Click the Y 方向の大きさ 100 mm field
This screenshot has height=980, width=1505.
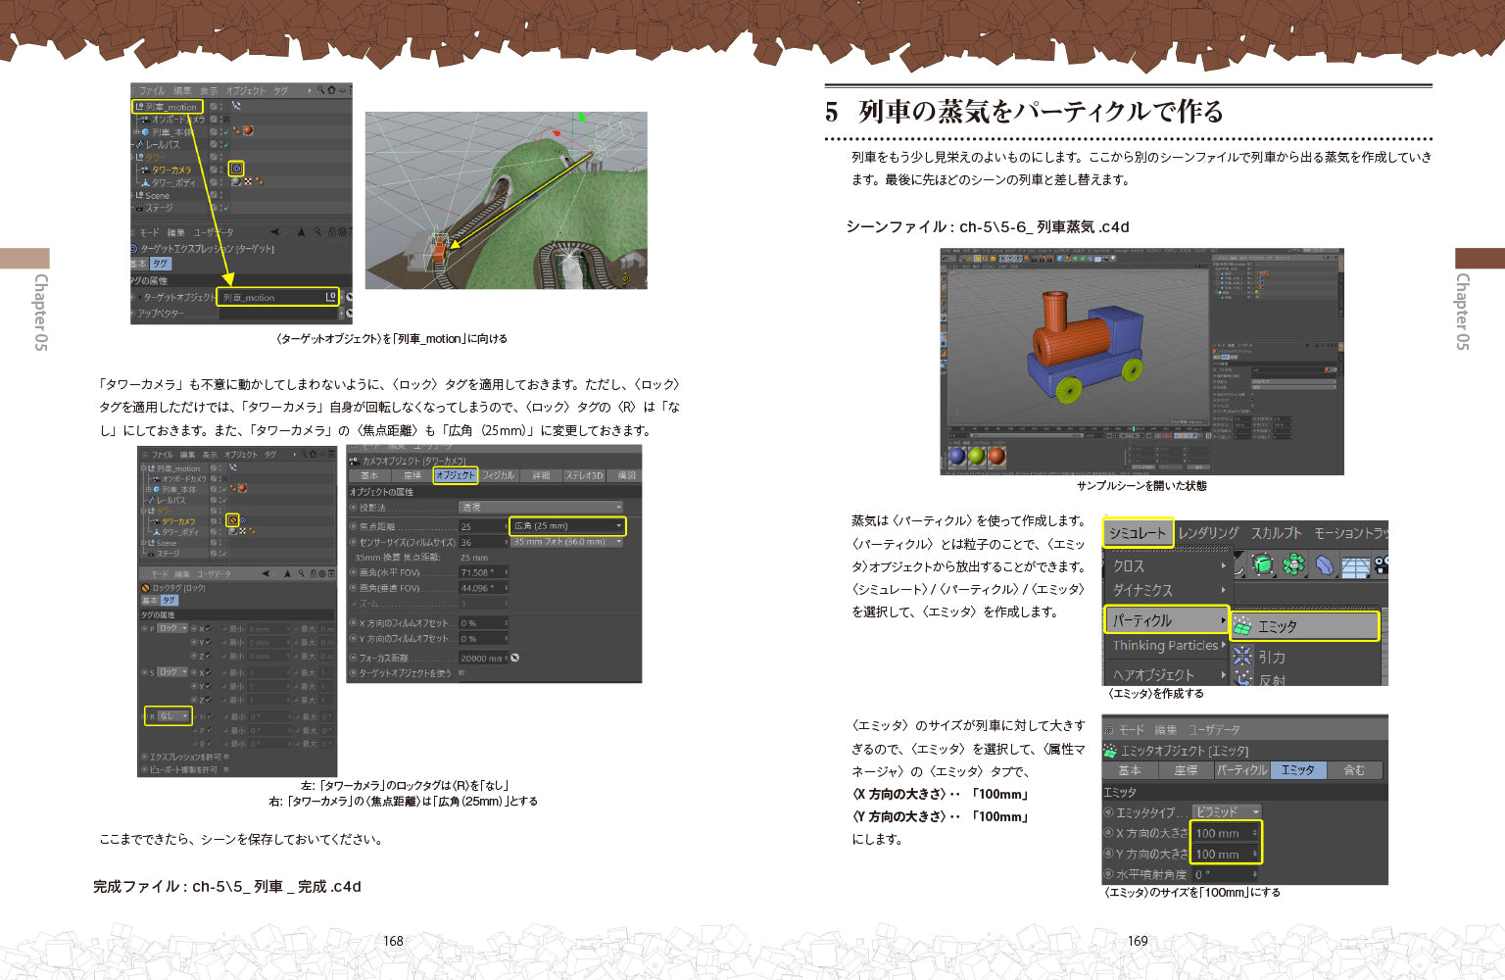click(1226, 854)
